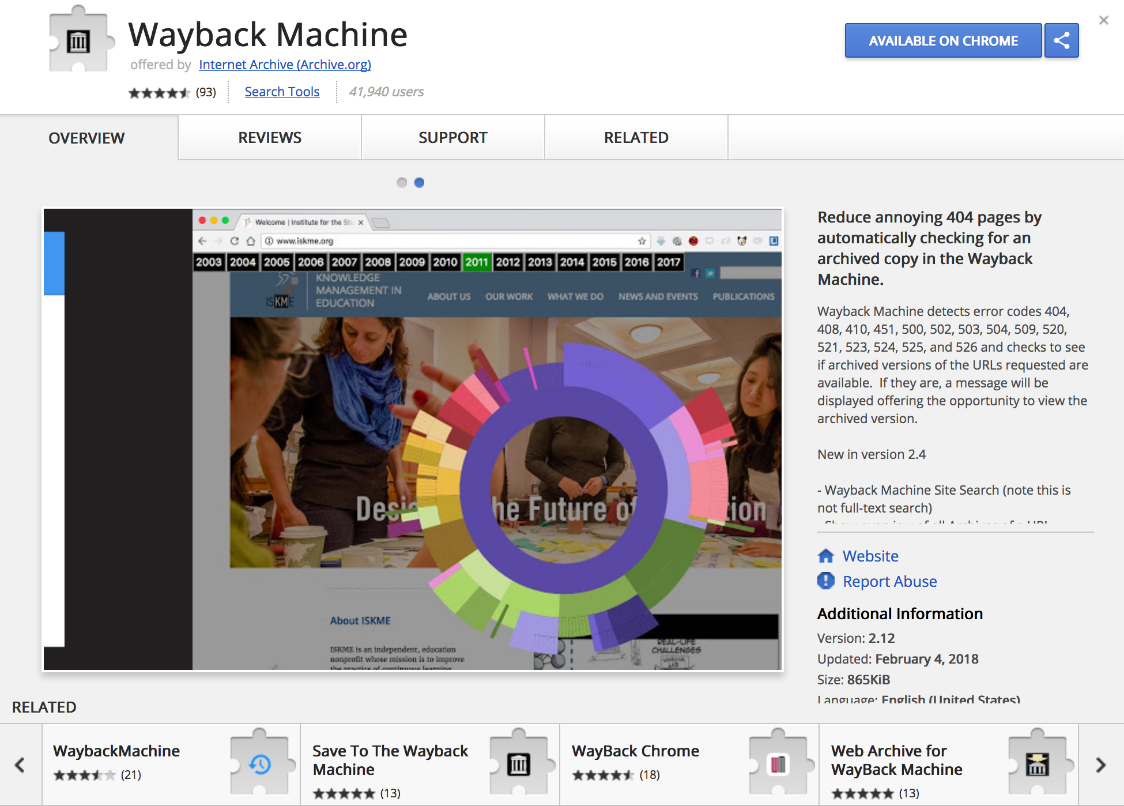Click the Wayback Machine extension puzzle icon

tap(79, 41)
